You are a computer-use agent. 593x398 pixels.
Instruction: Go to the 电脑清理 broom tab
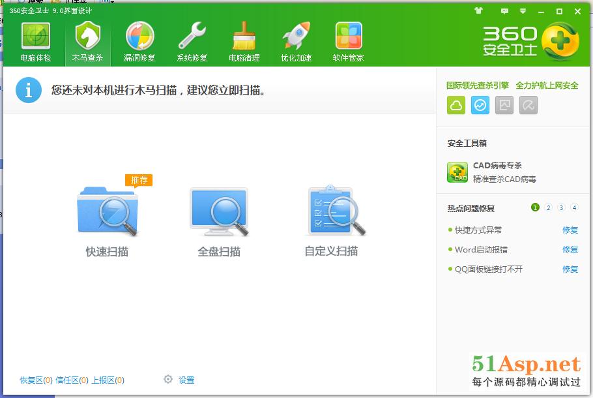click(x=244, y=42)
